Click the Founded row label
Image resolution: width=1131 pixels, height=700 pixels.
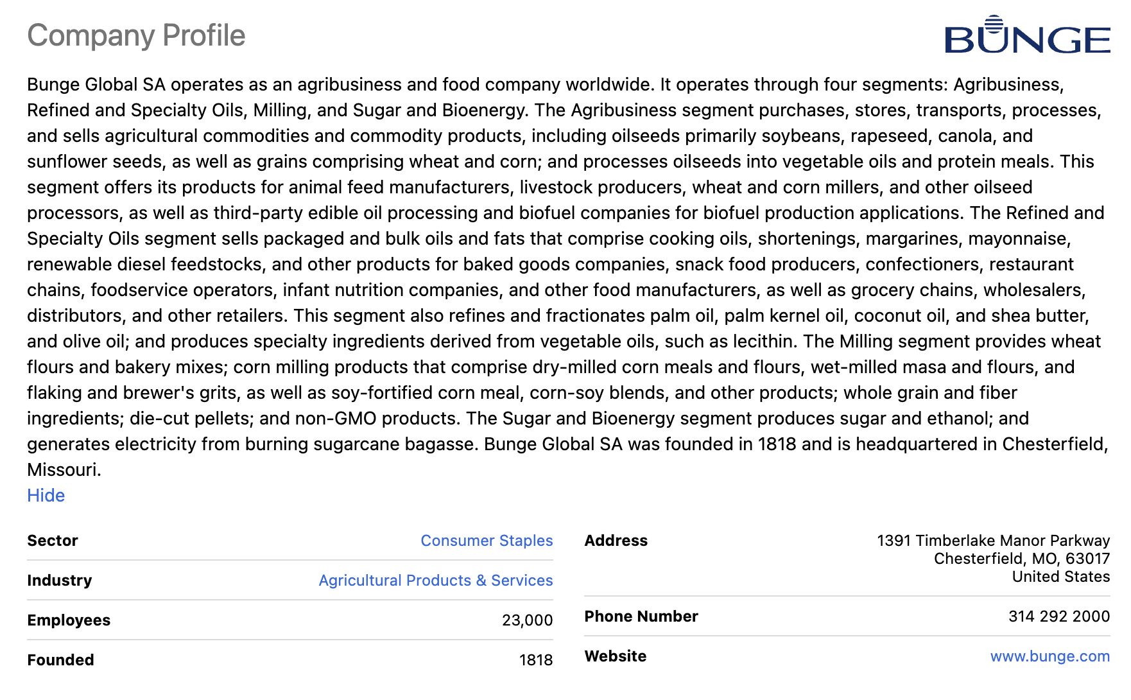click(60, 660)
